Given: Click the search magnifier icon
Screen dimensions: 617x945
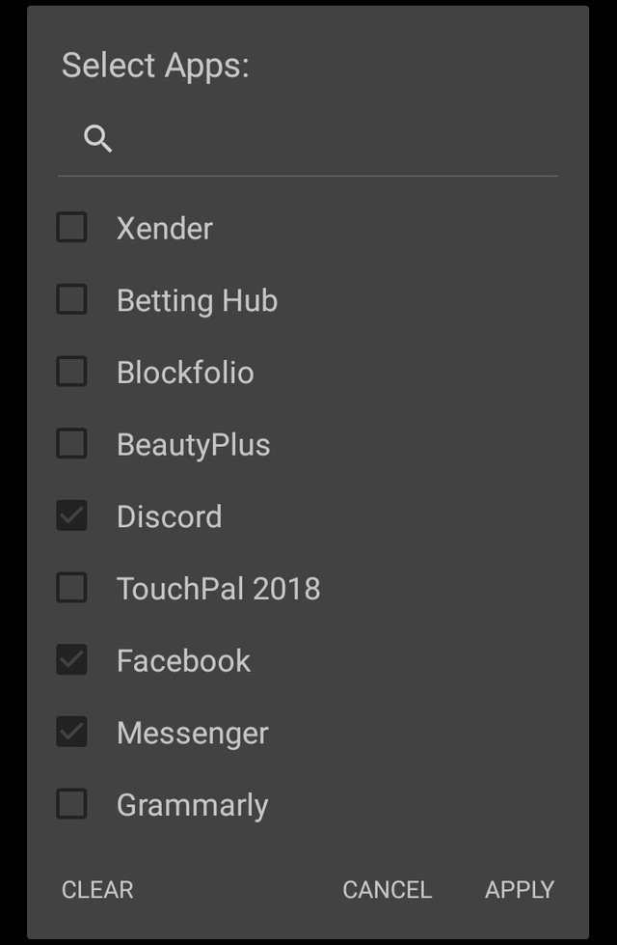Looking at the screenshot, I should click(x=98, y=139).
